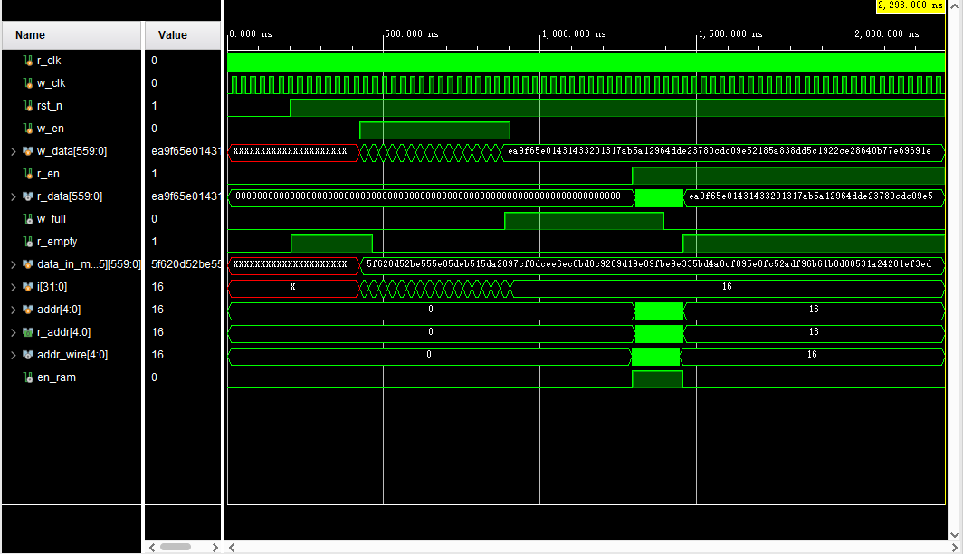963x554 pixels.
Task: Click the bus icon beside r_addr[4:0]
Action: point(29,331)
